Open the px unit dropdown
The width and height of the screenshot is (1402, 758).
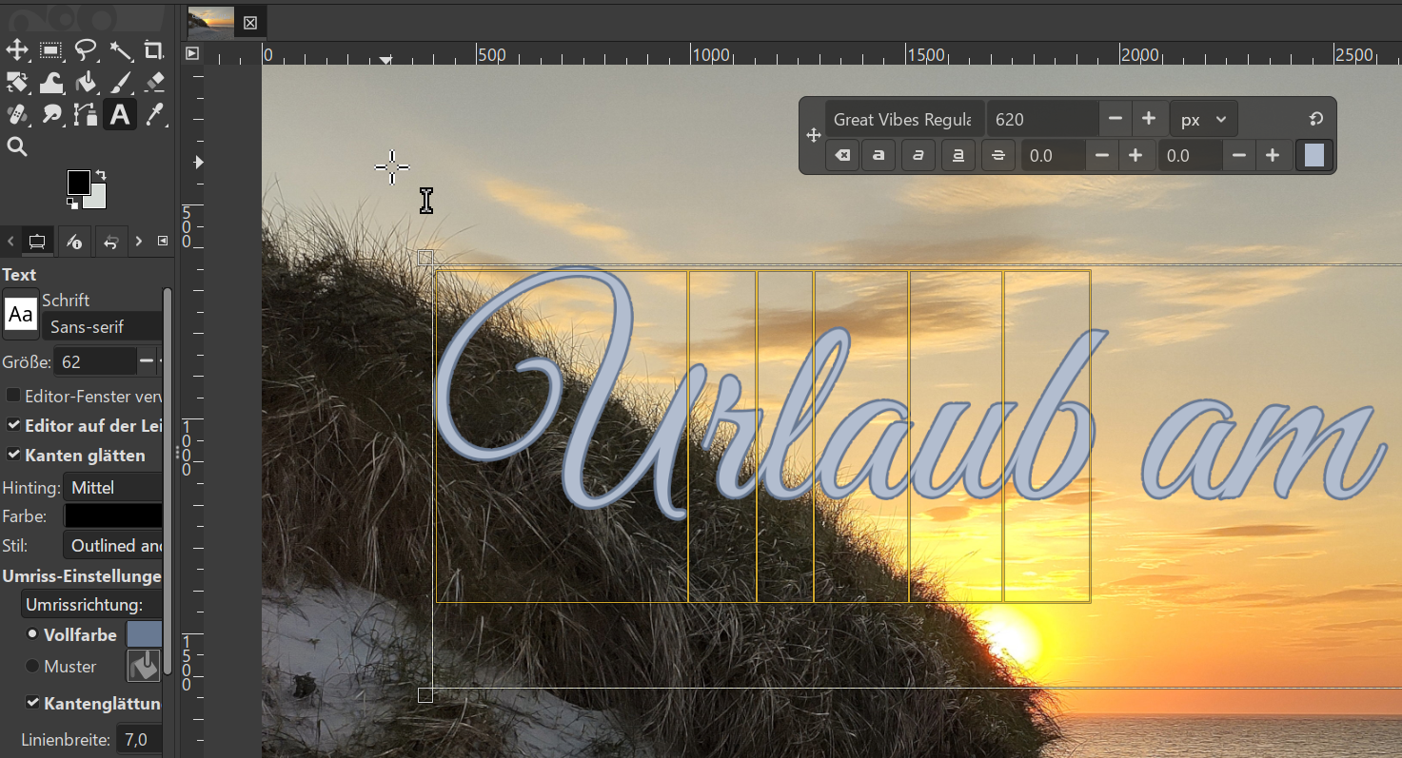[x=1203, y=120]
